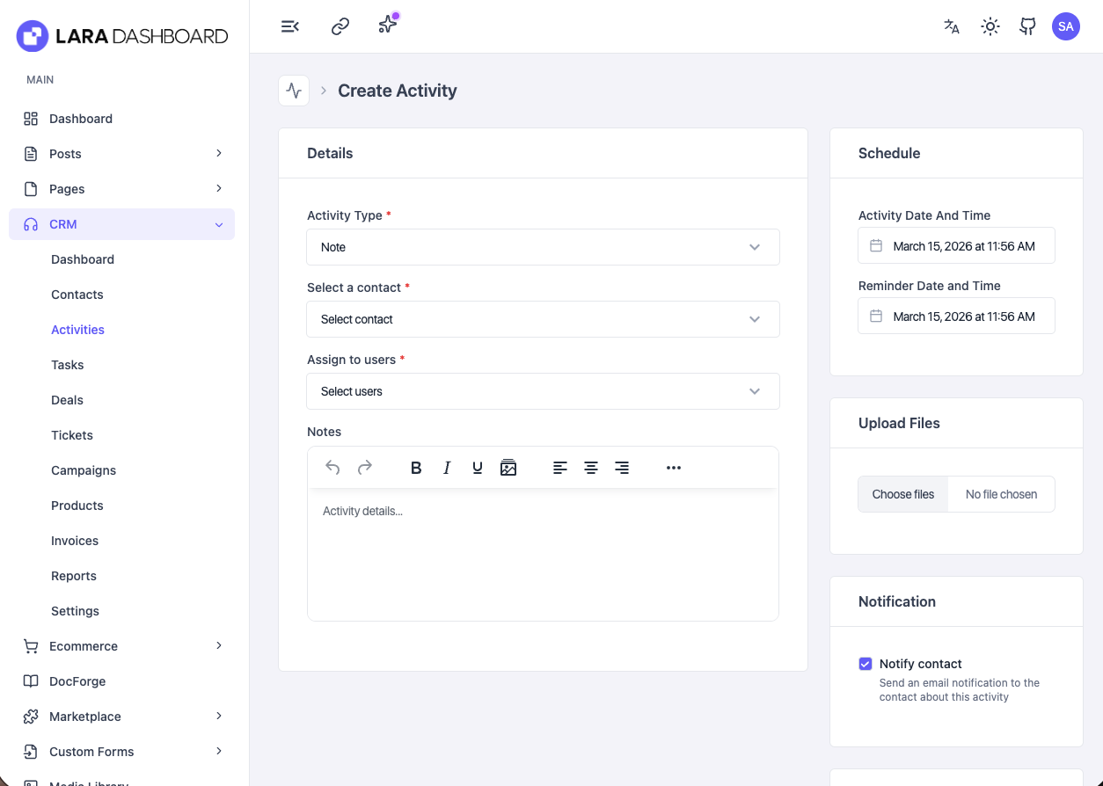1103x786 pixels.
Task: Open the GitHub icon link
Action: click(1027, 26)
